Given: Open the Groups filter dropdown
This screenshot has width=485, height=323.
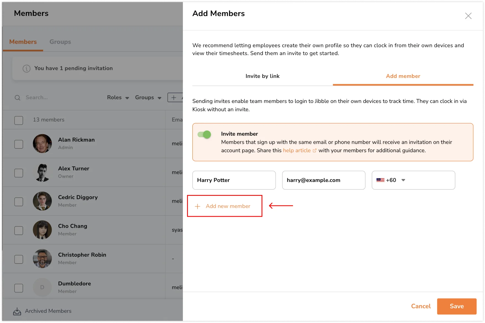Looking at the screenshot, I should [x=148, y=97].
